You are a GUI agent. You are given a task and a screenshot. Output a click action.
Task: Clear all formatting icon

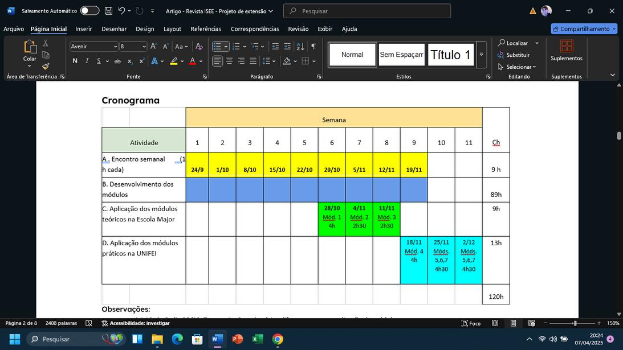pyautogui.click(x=199, y=47)
